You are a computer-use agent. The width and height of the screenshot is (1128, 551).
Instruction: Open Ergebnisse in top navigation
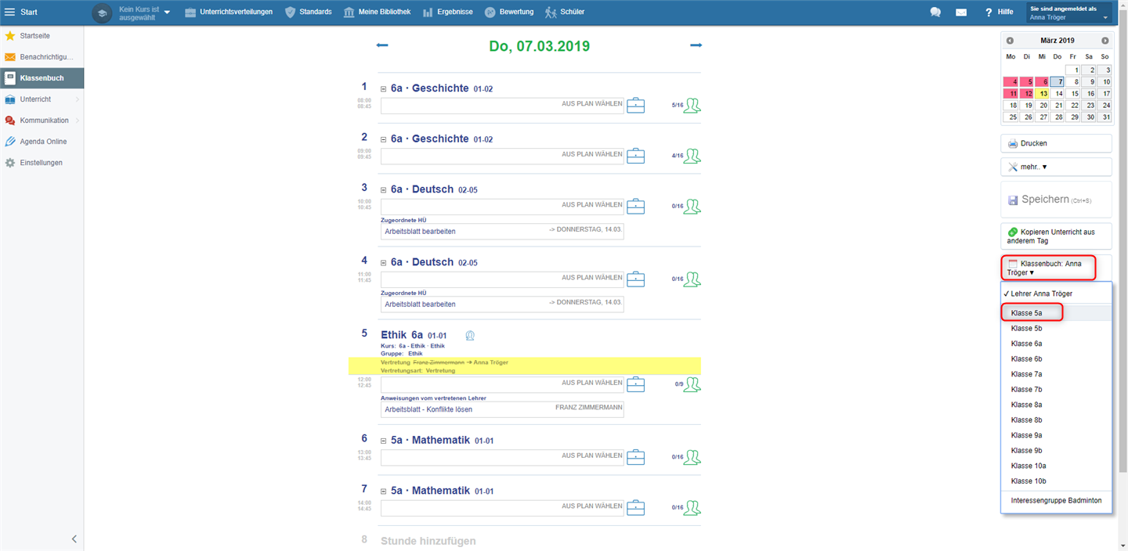tap(450, 13)
